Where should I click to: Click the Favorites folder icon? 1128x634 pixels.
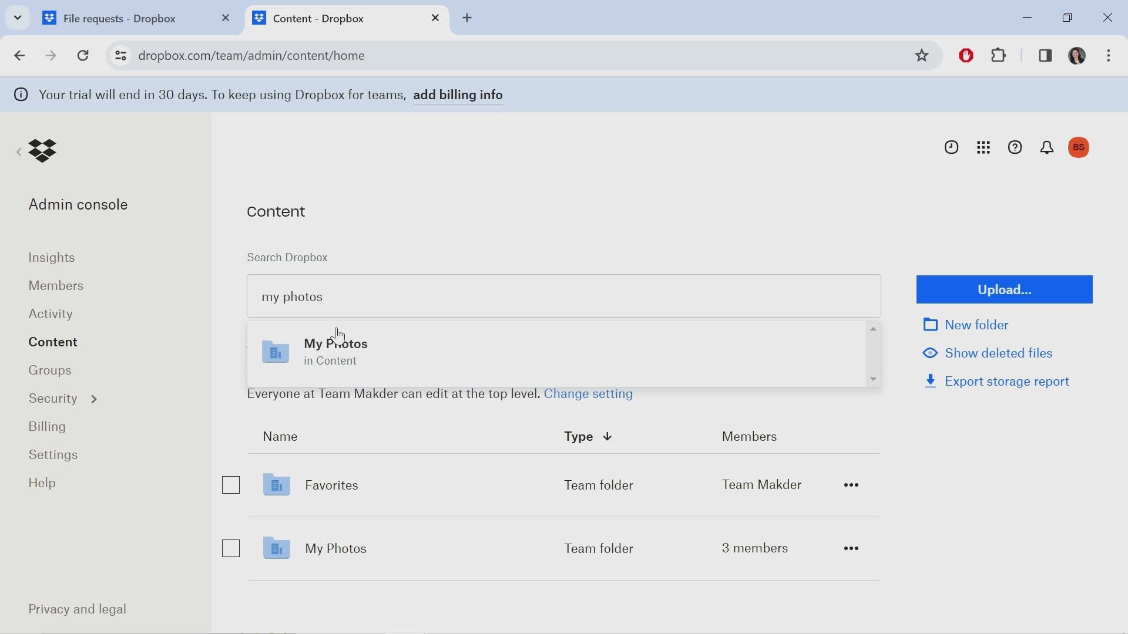pos(276,485)
